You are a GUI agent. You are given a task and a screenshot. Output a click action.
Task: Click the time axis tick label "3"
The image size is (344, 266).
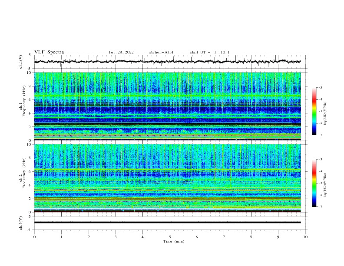click(116, 237)
